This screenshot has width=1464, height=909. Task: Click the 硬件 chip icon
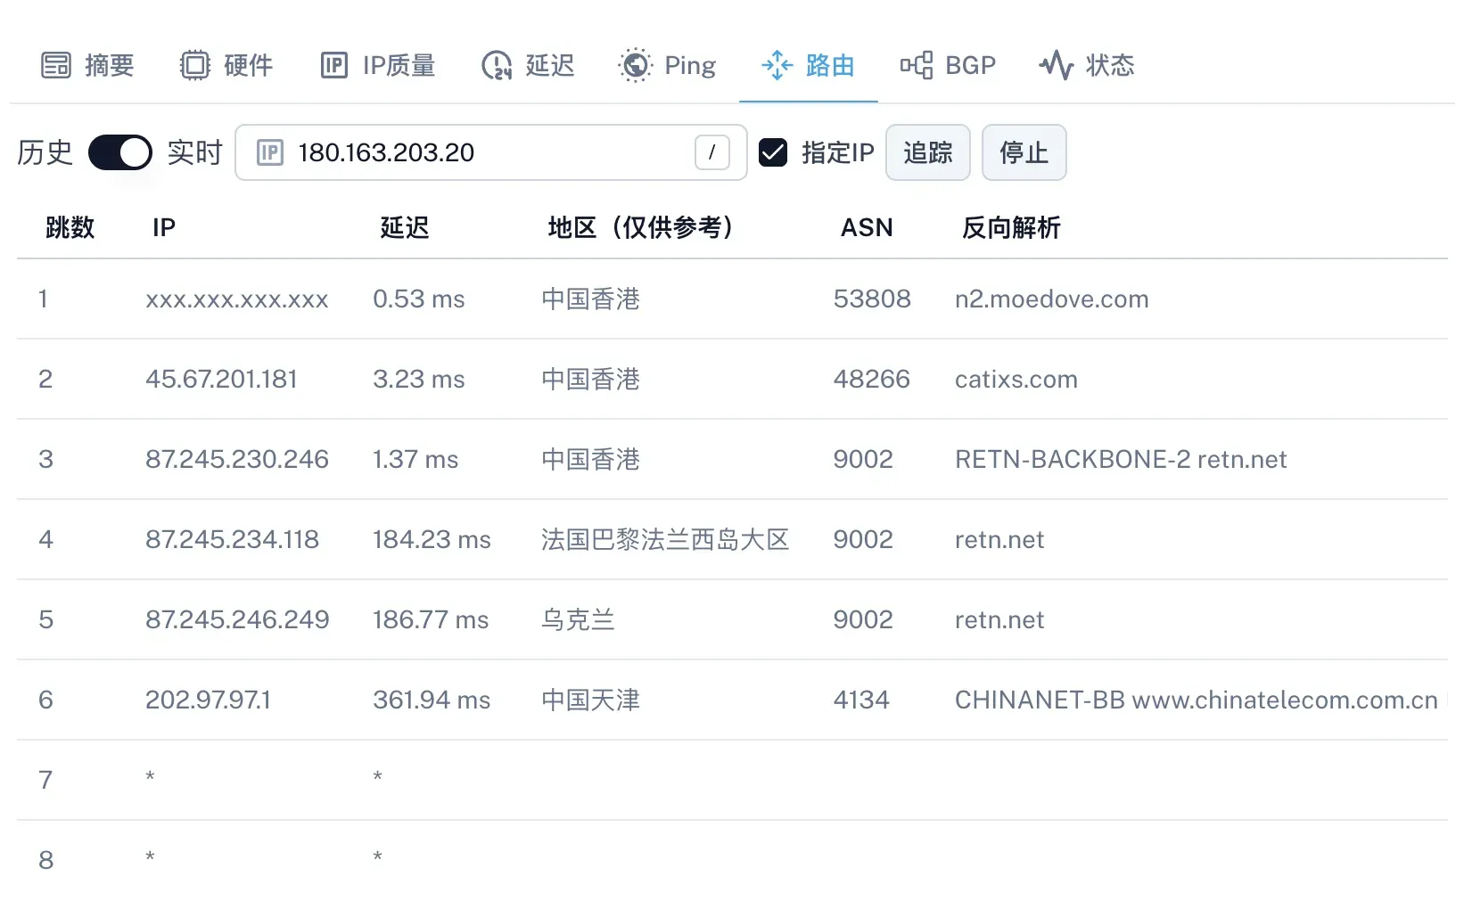194,65
